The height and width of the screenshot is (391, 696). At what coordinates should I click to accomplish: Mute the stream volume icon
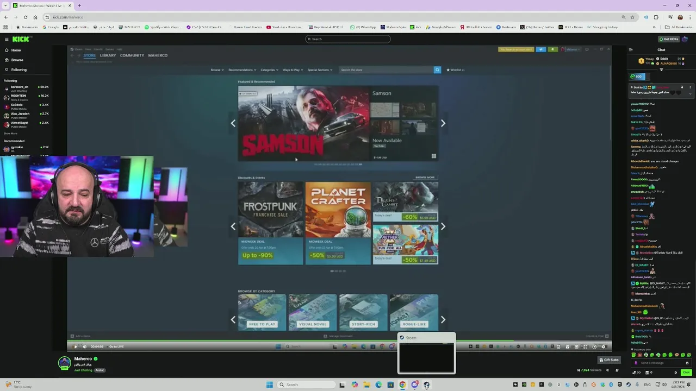pyautogui.click(x=84, y=346)
